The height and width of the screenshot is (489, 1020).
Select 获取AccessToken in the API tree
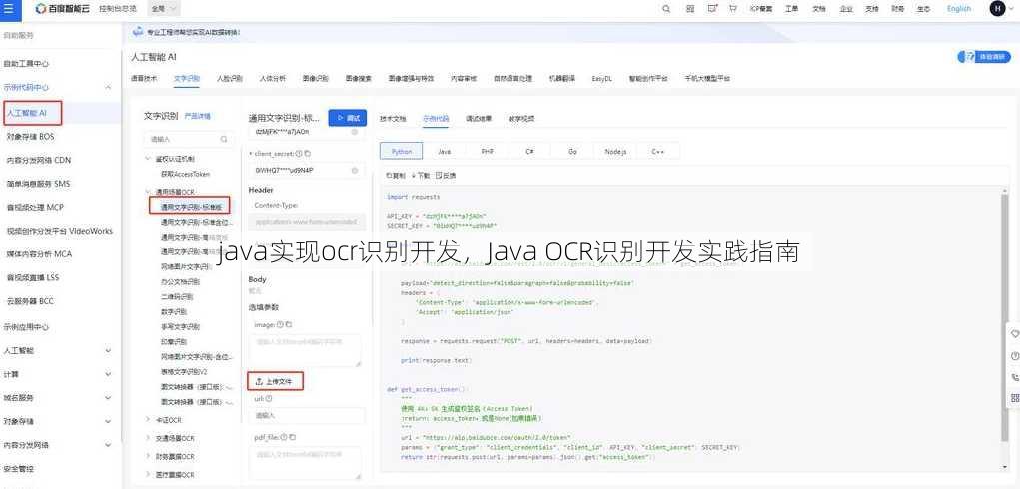(x=186, y=174)
